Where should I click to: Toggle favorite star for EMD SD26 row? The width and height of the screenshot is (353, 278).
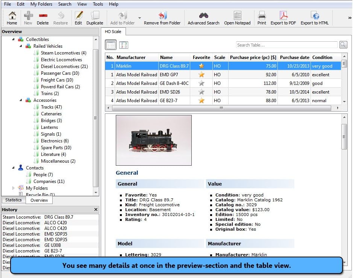pos(201,92)
